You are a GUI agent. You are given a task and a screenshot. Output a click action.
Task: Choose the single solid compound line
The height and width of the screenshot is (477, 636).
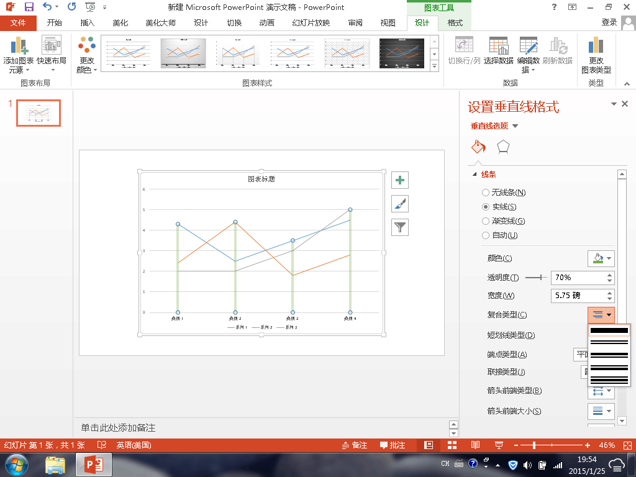pyautogui.click(x=609, y=330)
